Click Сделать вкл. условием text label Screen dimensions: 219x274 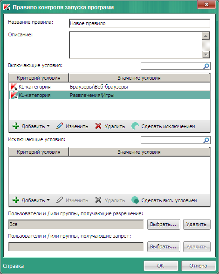pyautogui.click(x=169, y=200)
